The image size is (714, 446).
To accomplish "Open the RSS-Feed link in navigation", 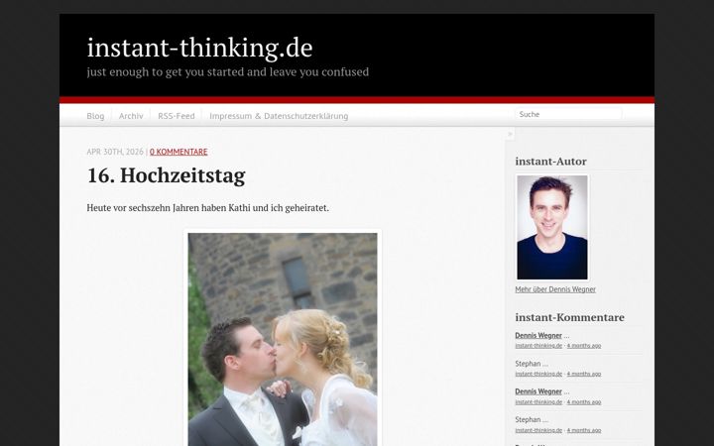I will (177, 116).
